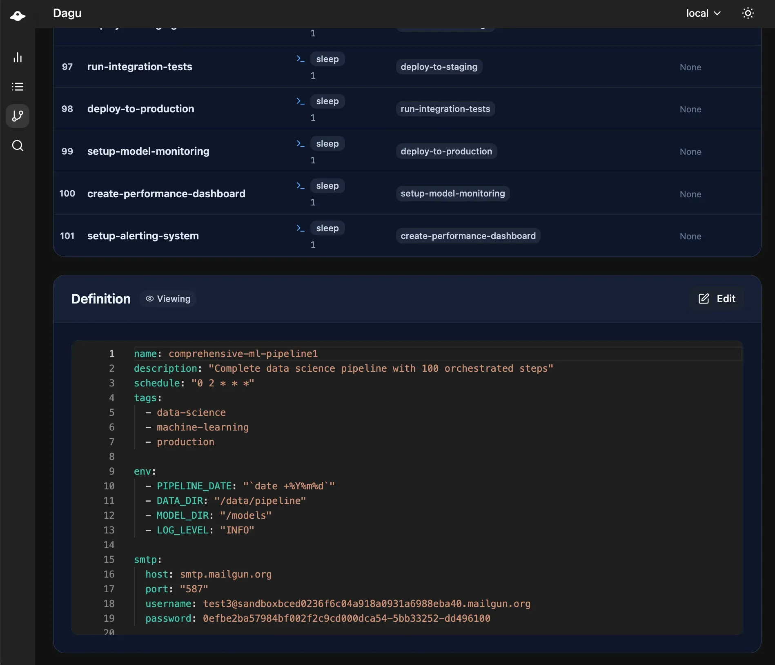Click the Edit definition button
Screen dimensions: 775x665
(x=717, y=299)
